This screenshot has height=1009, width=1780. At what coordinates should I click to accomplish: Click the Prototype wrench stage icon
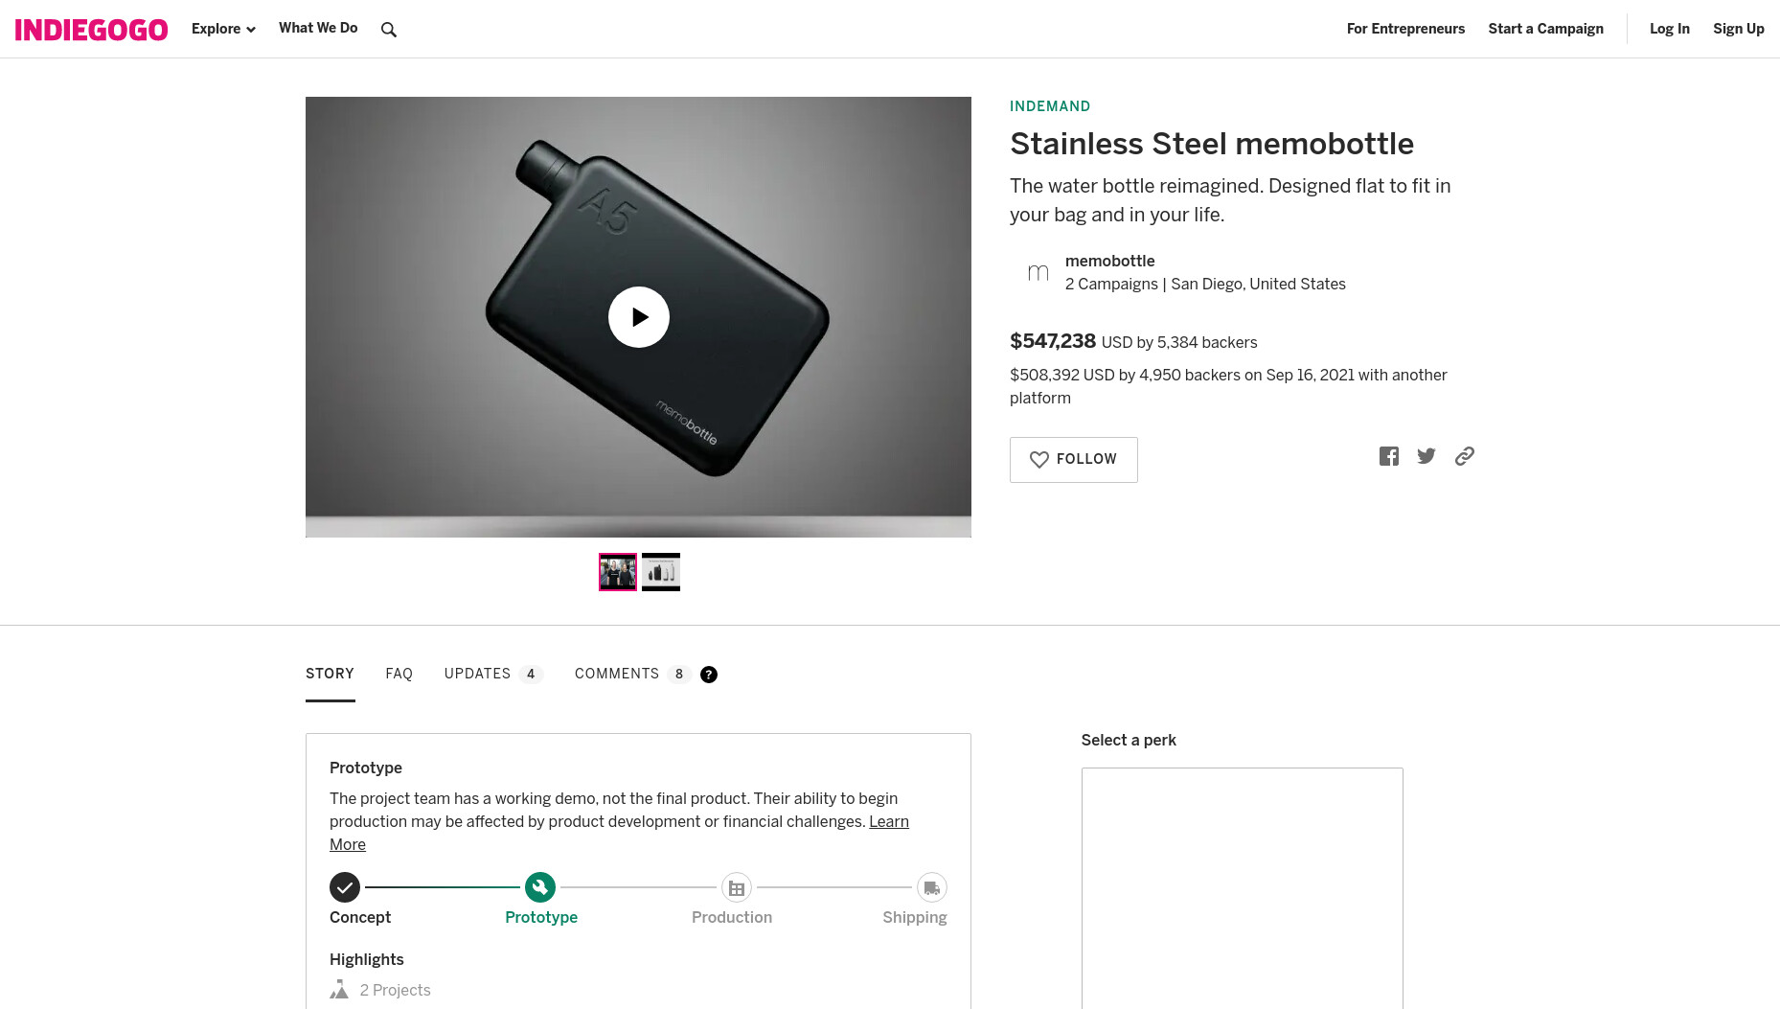click(540, 887)
